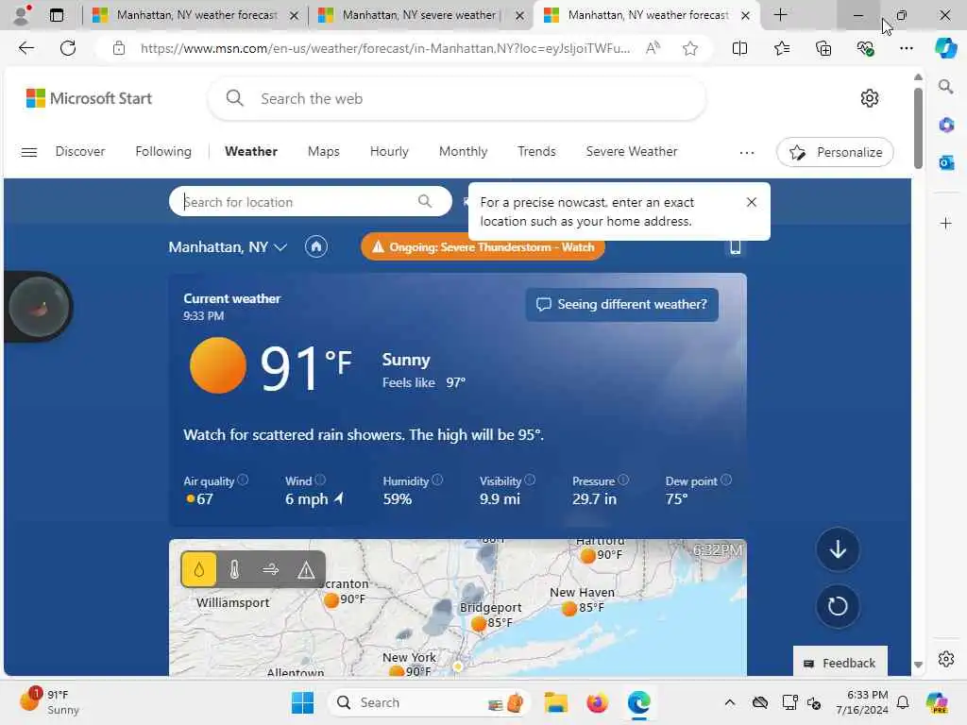This screenshot has height=725, width=967.
Task: Select the temperature map layer icon
Action: [x=234, y=569]
